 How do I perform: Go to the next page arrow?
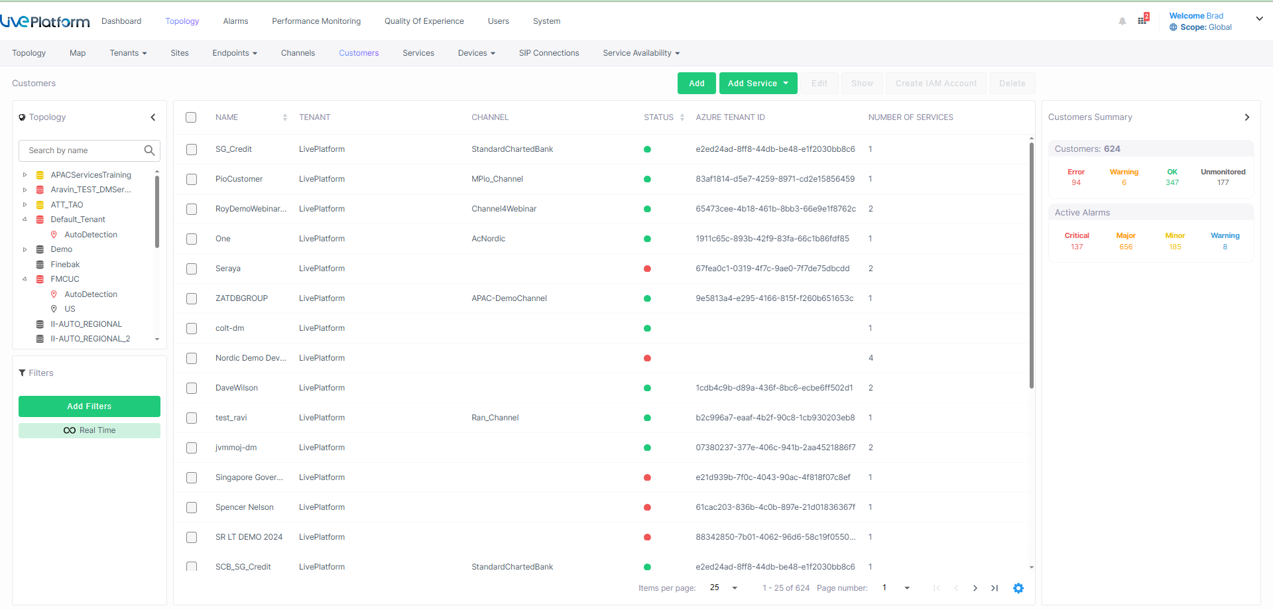click(975, 588)
